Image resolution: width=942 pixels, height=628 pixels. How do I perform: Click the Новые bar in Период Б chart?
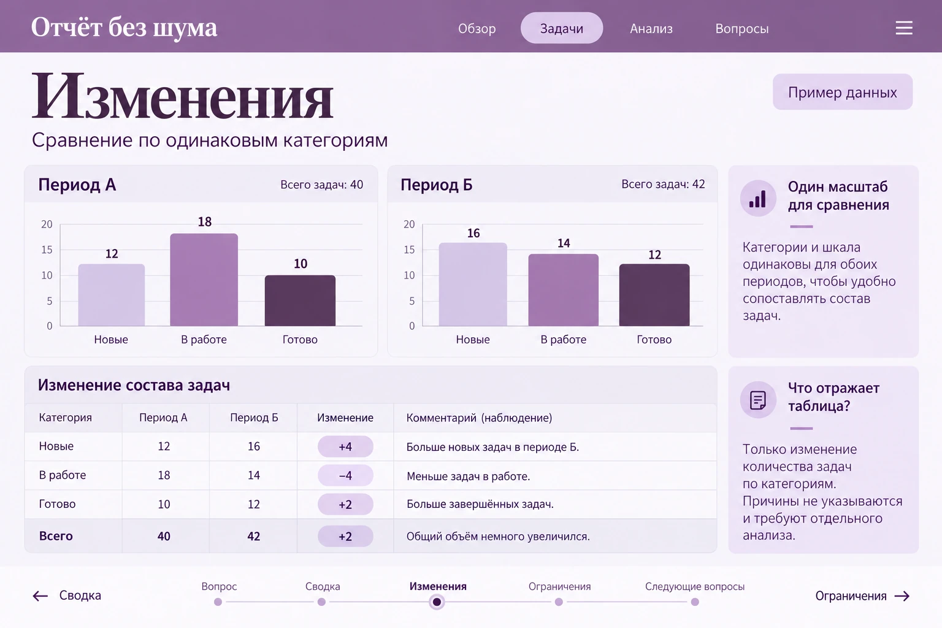[473, 285]
